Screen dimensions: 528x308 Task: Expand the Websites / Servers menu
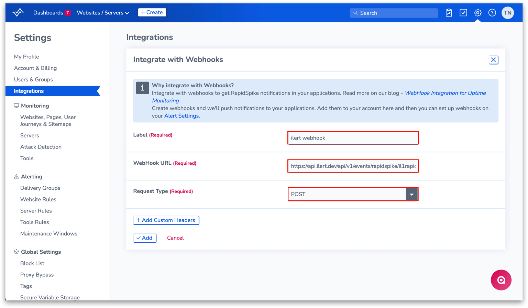pyautogui.click(x=103, y=13)
